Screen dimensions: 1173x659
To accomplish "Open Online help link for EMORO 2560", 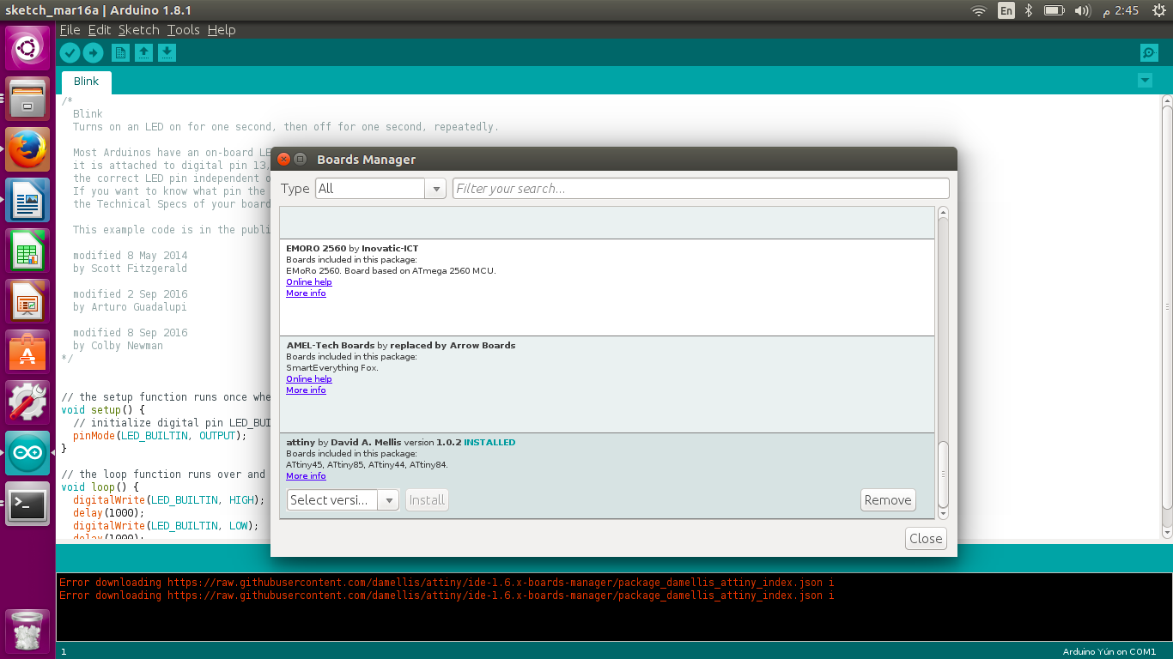I will pyautogui.click(x=309, y=282).
